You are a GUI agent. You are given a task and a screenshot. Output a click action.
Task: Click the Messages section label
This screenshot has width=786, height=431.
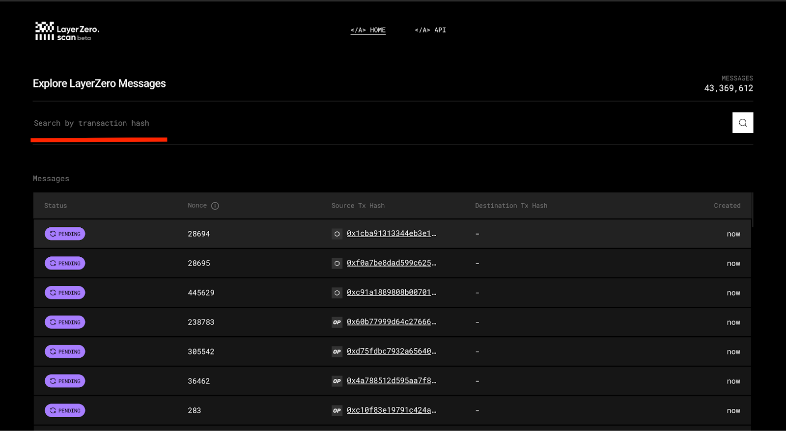[51, 179]
